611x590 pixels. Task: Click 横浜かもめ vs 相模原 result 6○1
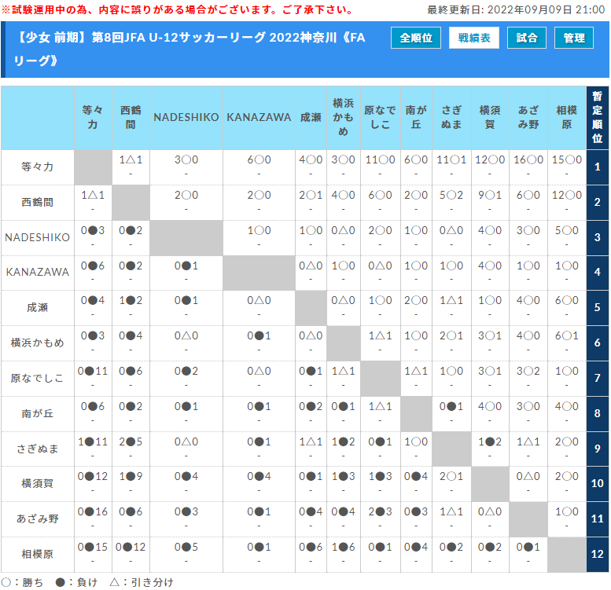point(567,336)
